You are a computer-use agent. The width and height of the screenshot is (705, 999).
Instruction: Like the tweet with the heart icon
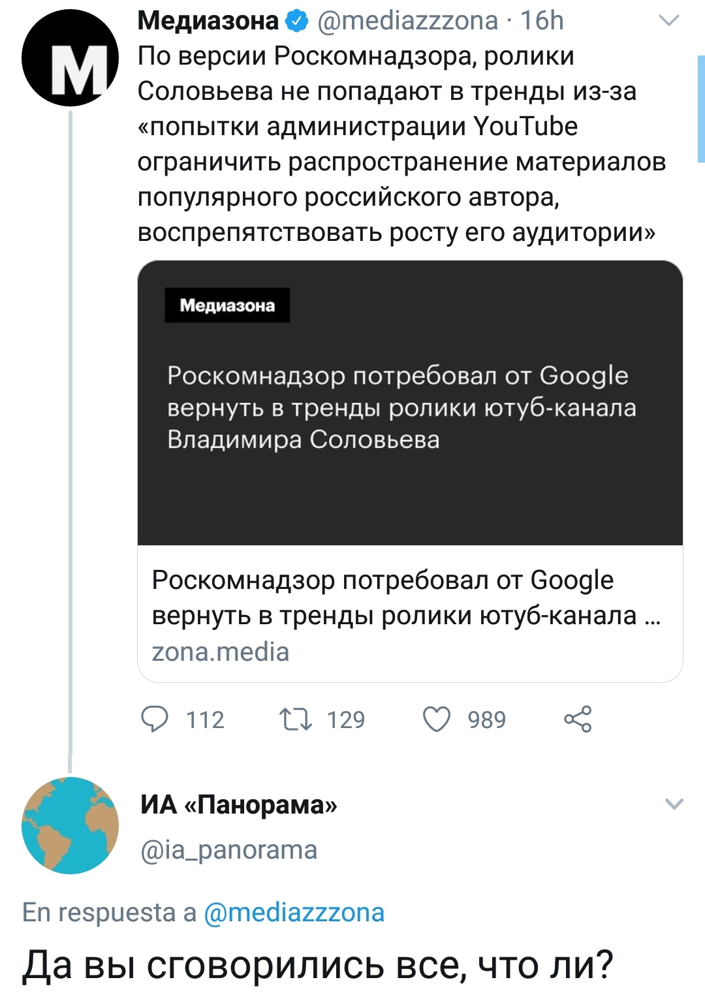point(437,719)
